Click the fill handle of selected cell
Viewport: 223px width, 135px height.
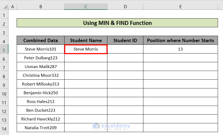(x=107, y=53)
